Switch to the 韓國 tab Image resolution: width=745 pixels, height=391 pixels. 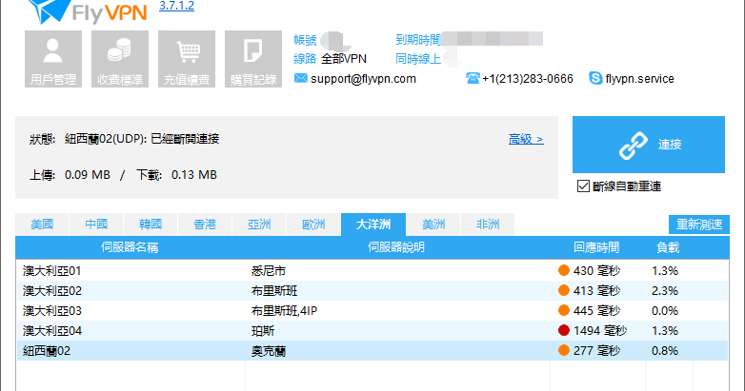point(151,225)
